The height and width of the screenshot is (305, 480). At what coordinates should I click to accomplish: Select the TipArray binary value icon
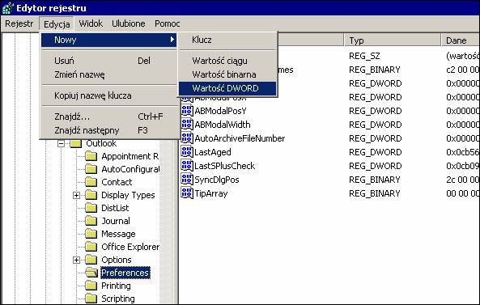coord(187,193)
